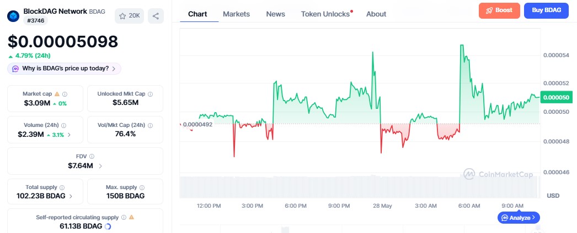Open the About tab

[376, 14]
